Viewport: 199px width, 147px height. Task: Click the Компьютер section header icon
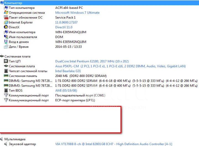point(2,3)
